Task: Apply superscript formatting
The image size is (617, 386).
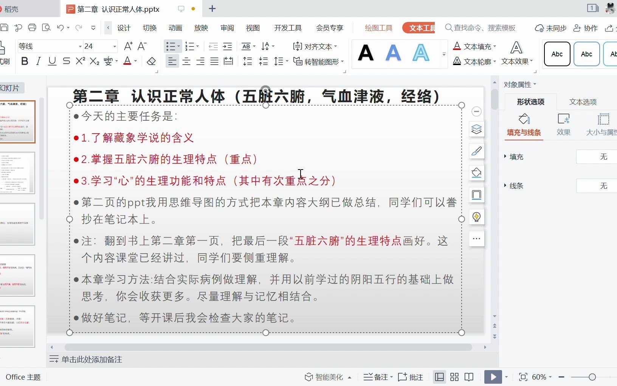Action: (80, 61)
